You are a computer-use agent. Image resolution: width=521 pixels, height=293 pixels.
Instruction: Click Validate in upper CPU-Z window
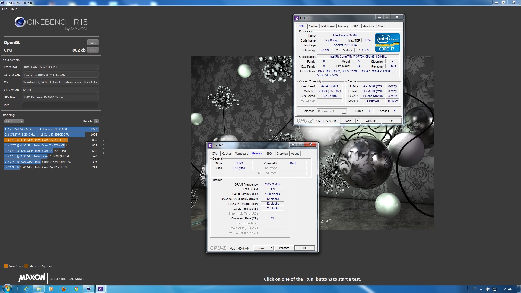point(371,121)
